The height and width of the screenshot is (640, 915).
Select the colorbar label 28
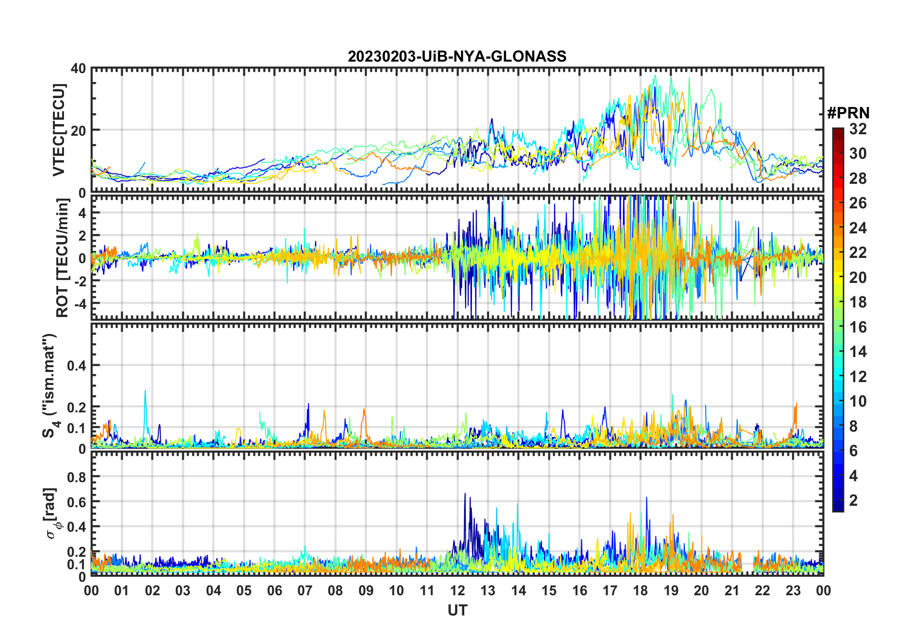[x=858, y=179]
